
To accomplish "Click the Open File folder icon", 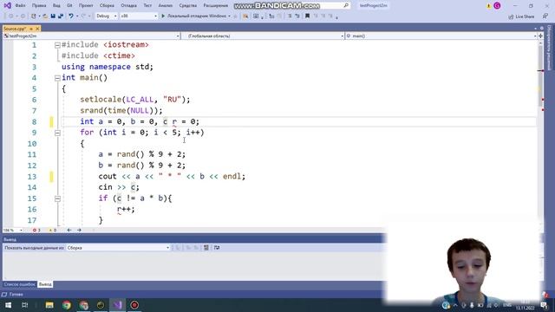I will [45, 16].
